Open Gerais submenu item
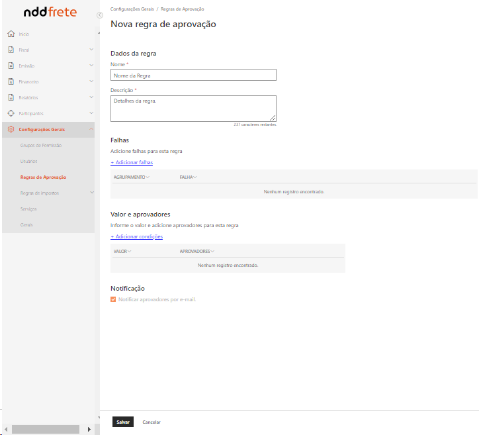The image size is (479, 435). [x=26, y=225]
